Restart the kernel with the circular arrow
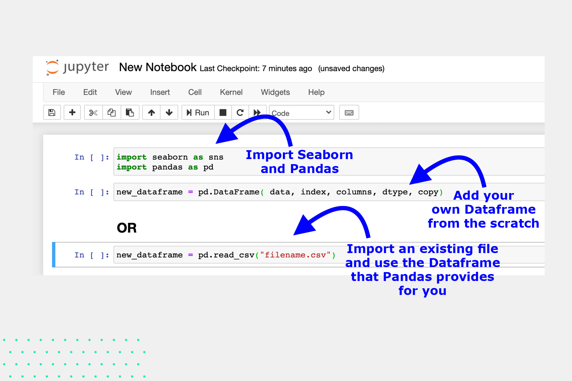The width and height of the screenshot is (572, 381). pyautogui.click(x=240, y=112)
